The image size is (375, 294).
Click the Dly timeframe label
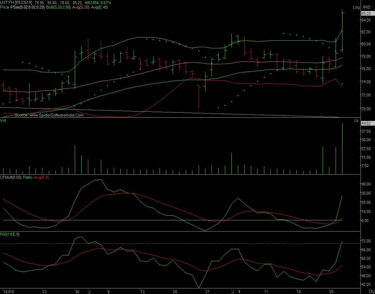pyautogui.click(x=371, y=292)
